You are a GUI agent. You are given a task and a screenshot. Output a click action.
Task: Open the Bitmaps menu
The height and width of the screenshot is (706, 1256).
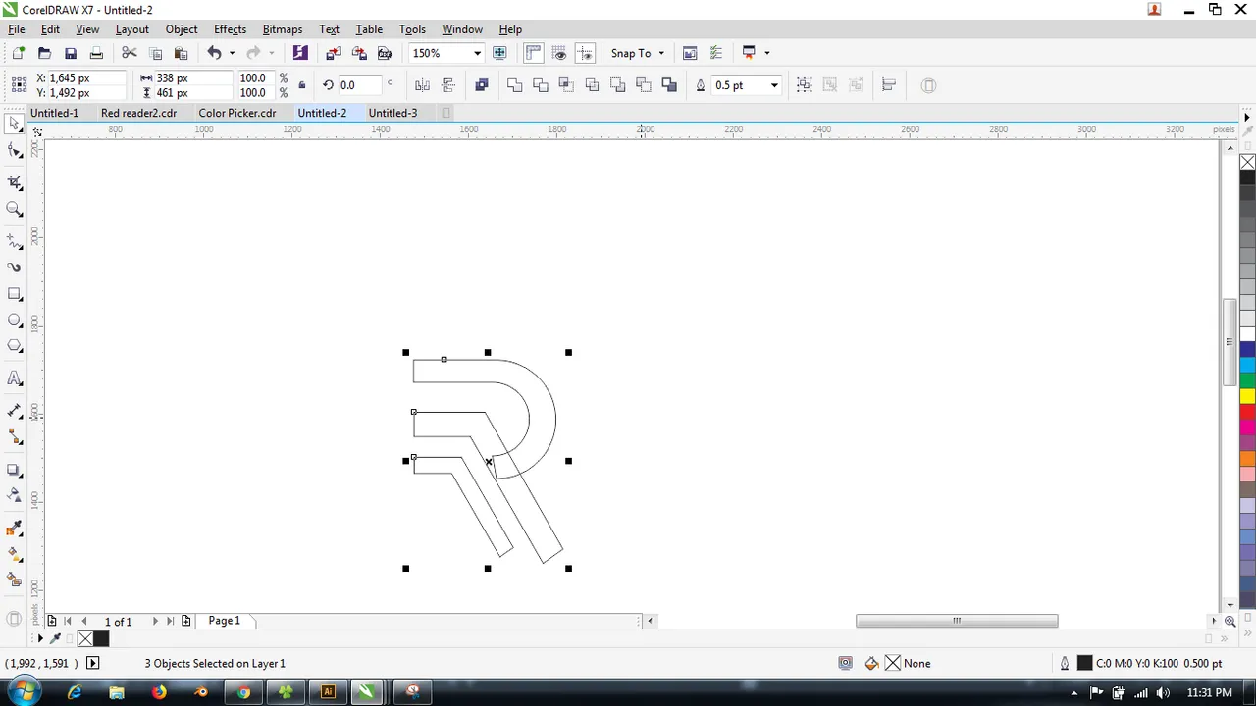point(283,29)
